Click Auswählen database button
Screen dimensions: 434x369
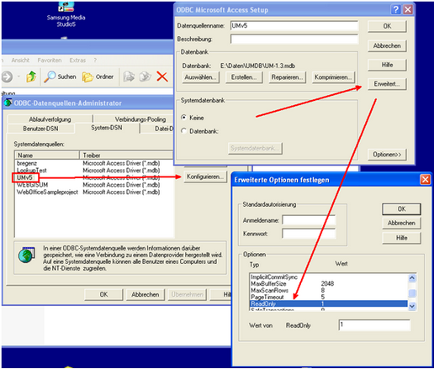pos(200,77)
